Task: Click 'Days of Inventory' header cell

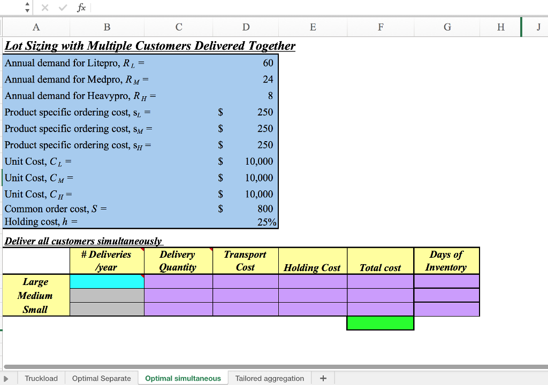Action: (x=447, y=260)
